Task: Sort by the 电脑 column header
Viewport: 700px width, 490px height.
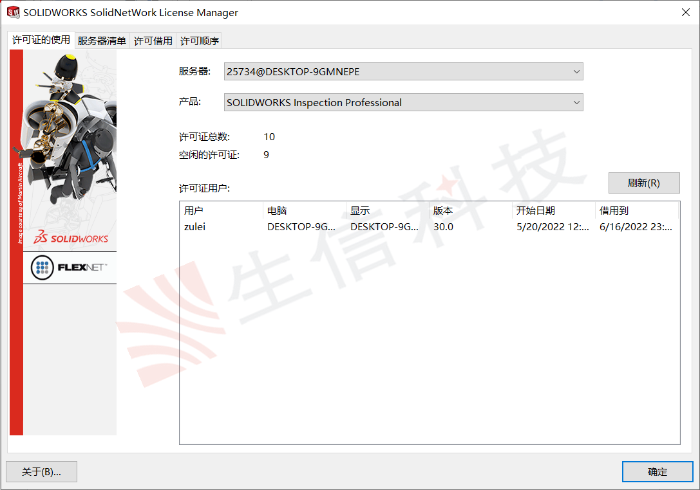Action: coord(305,210)
